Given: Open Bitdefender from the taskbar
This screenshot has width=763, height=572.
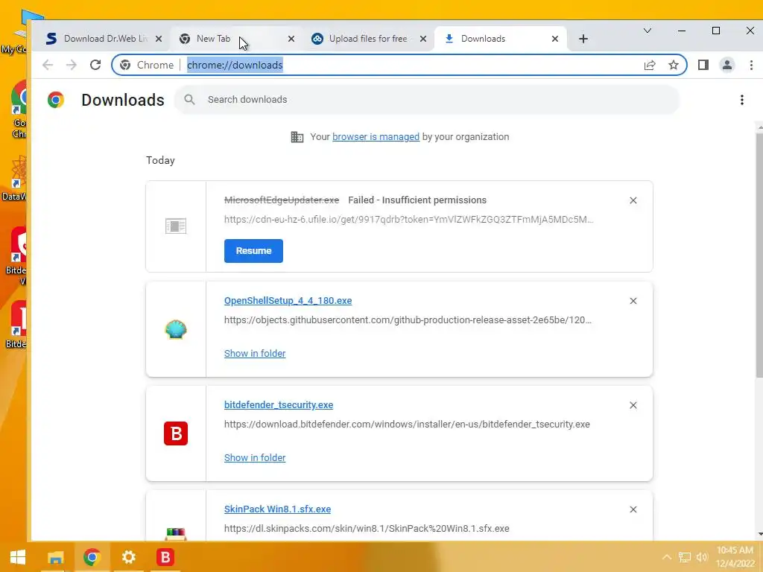Looking at the screenshot, I should (165, 557).
